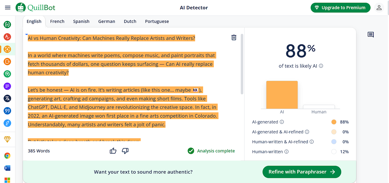Click info icon next to AI-generated & AI-refined
Viewport: 389px width, 183px height.
pyautogui.click(x=307, y=132)
